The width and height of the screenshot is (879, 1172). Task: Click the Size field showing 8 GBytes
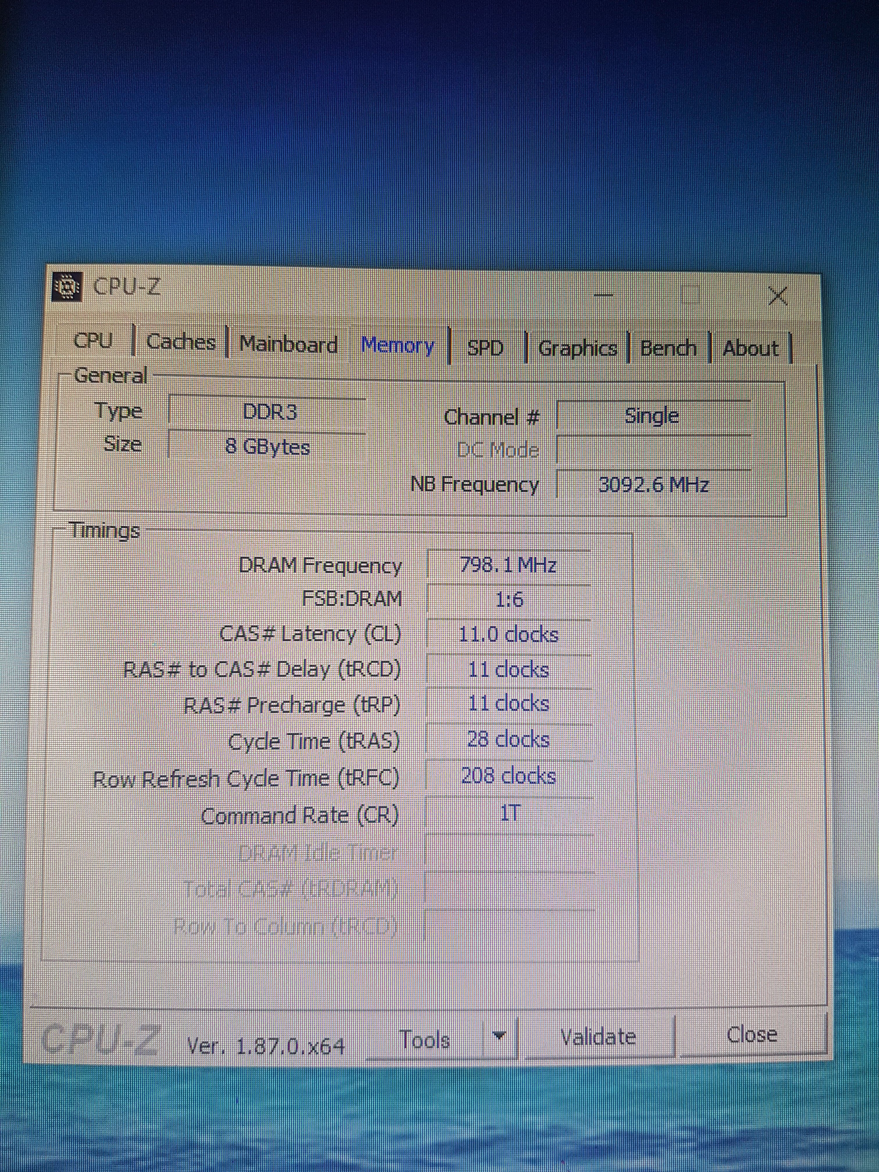[267, 447]
